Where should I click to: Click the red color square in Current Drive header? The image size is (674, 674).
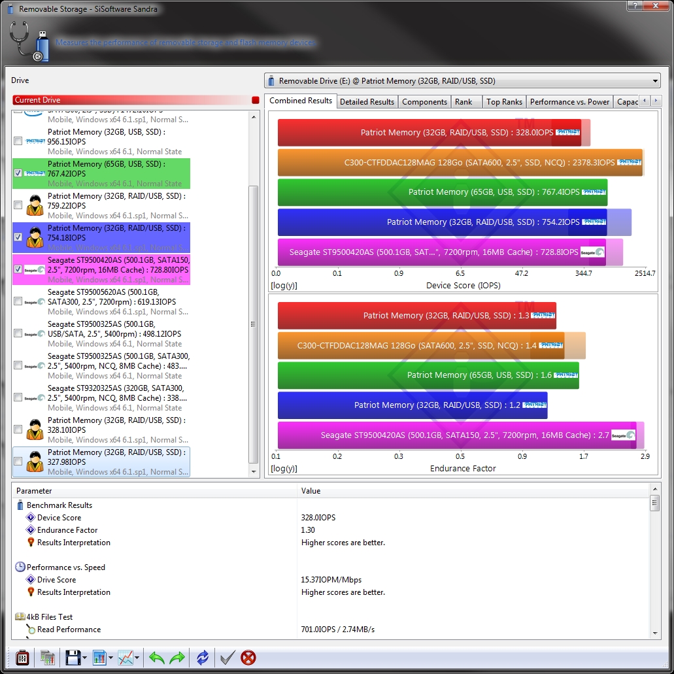coord(256,100)
